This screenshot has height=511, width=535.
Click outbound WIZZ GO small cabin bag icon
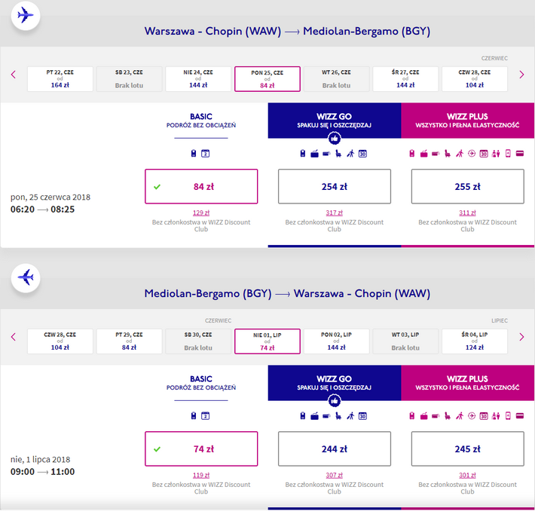(303, 154)
